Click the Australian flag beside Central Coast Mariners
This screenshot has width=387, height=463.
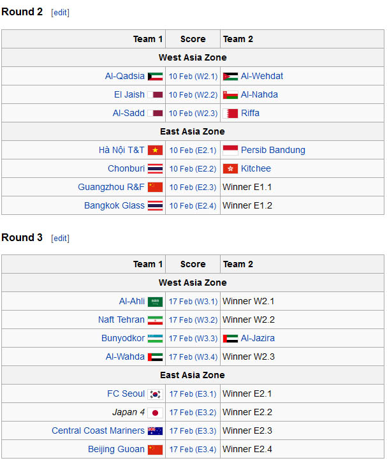click(155, 431)
